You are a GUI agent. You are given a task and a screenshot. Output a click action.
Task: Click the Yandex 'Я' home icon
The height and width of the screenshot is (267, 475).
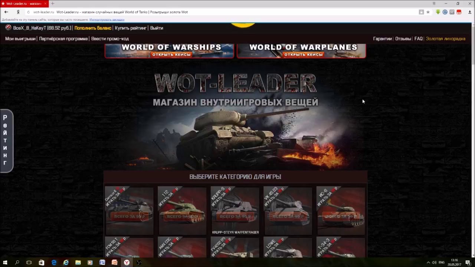(x=18, y=12)
